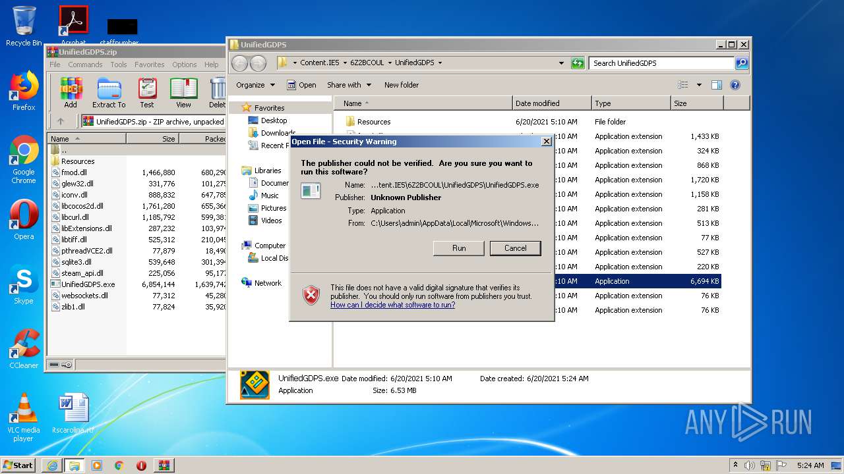Open Explorer help icon

735,85
